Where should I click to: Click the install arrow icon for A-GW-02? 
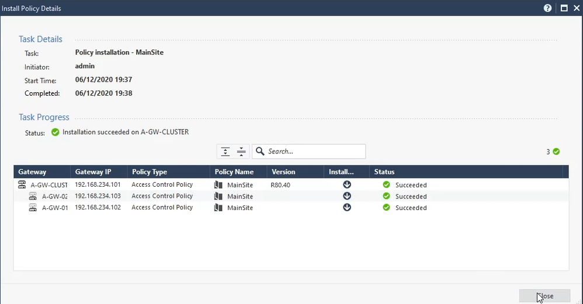(347, 196)
